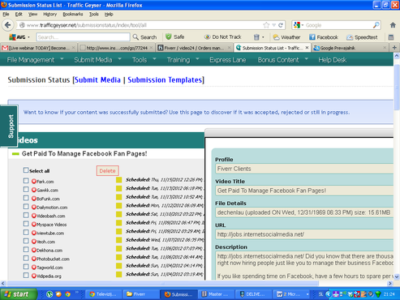
Task: Follow the Submission Templates link
Action: (165, 80)
